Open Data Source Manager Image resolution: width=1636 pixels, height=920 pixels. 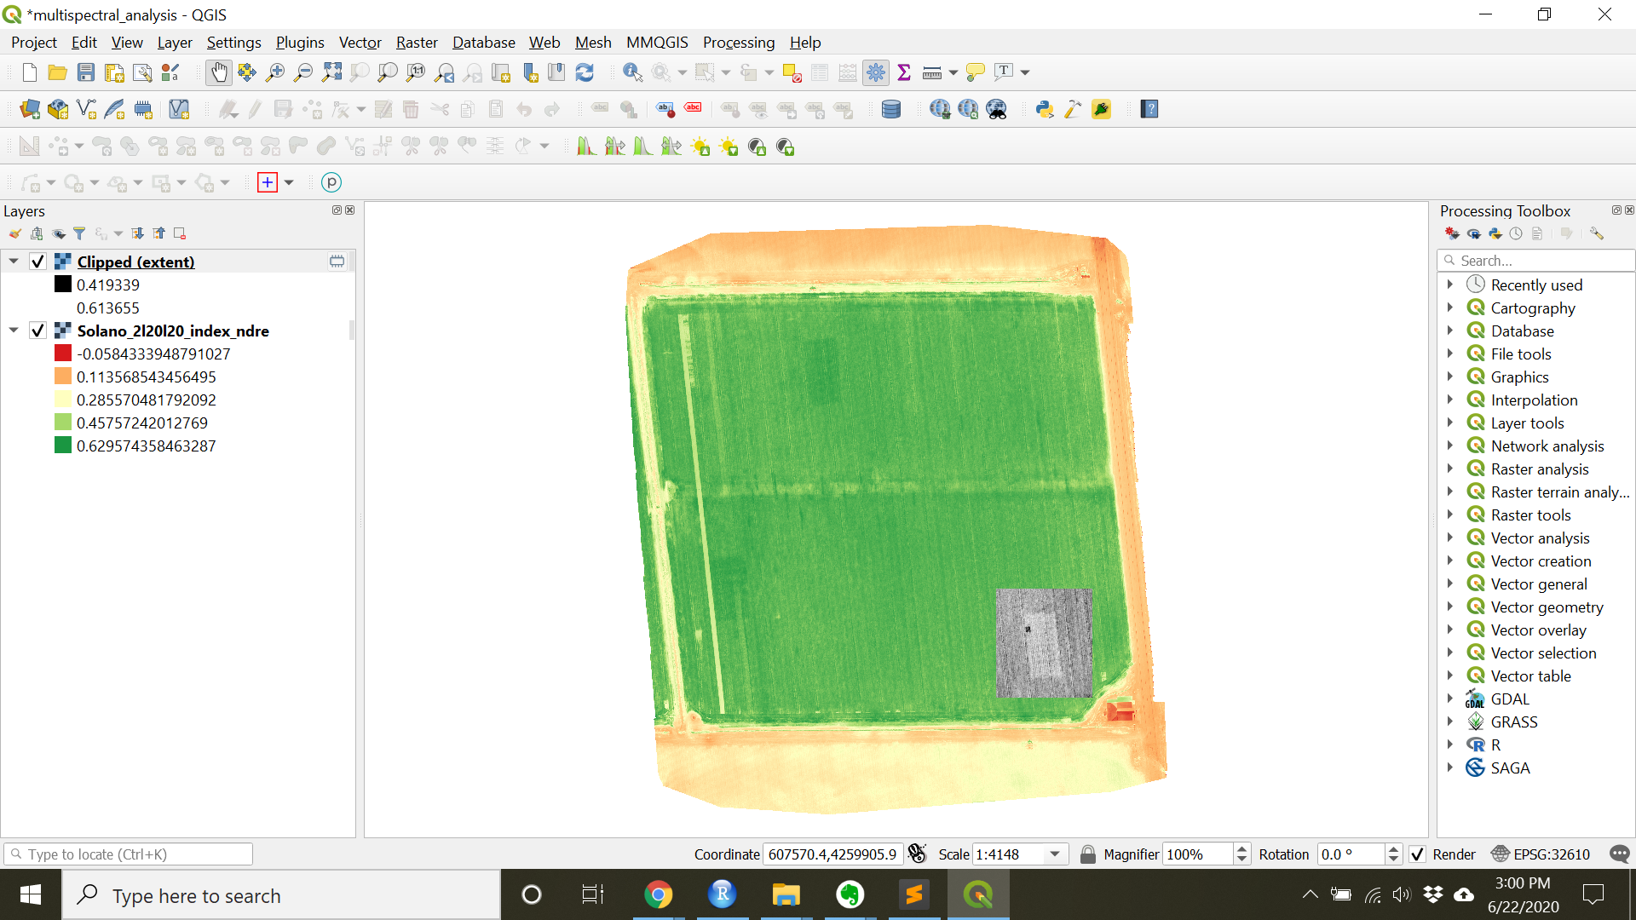click(30, 109)
